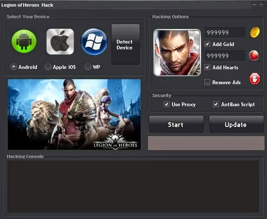The width and height of the screenshot is (267, 219).
Task: Click the Detect Device button
Action: [x=126, y=44]
